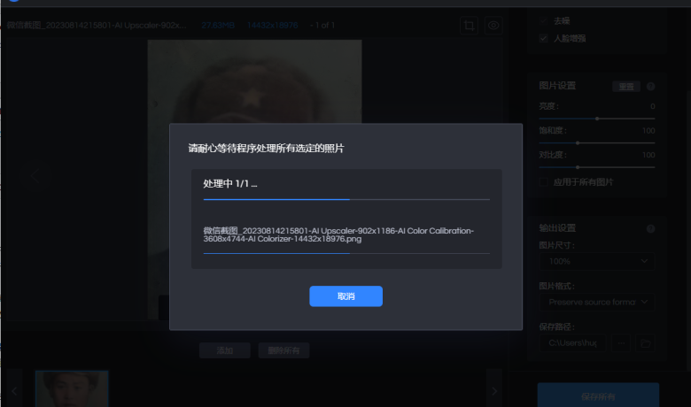
Task: Enable the 应用于所有图片 checkbox
Action: click(544, 182)
